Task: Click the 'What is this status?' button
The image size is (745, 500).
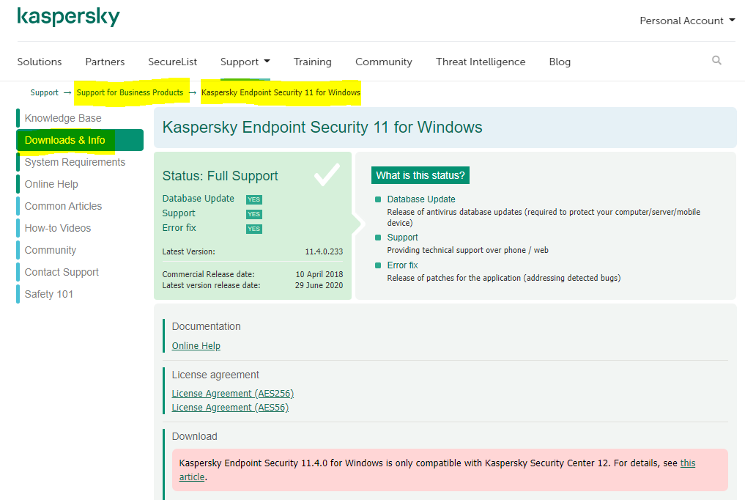Action: (x=420, y=175)
